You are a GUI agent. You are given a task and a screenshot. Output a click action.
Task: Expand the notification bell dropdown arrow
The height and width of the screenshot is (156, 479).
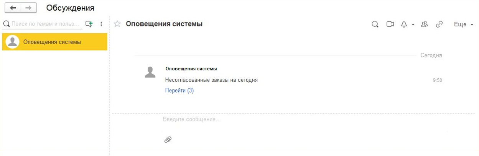pos(413,25)
